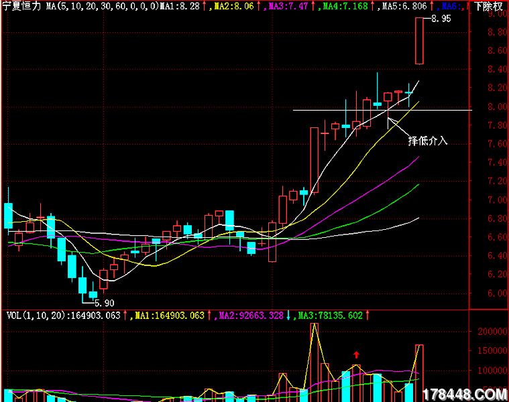This screenshot has width=509, height=402.
Task: Click the 100000 tick on the volume axis
Action: (492, 371)
